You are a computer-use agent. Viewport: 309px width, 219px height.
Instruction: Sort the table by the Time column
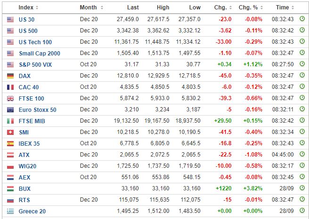click(285, 8)
